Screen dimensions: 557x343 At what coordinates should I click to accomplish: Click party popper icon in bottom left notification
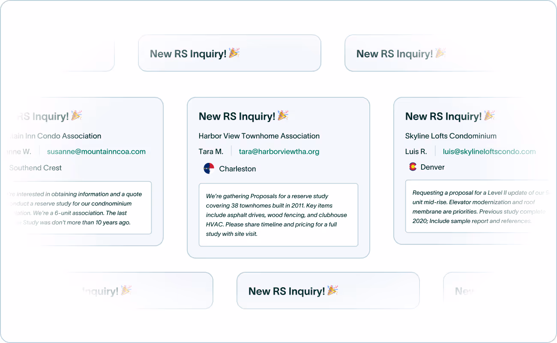(126, 290)
